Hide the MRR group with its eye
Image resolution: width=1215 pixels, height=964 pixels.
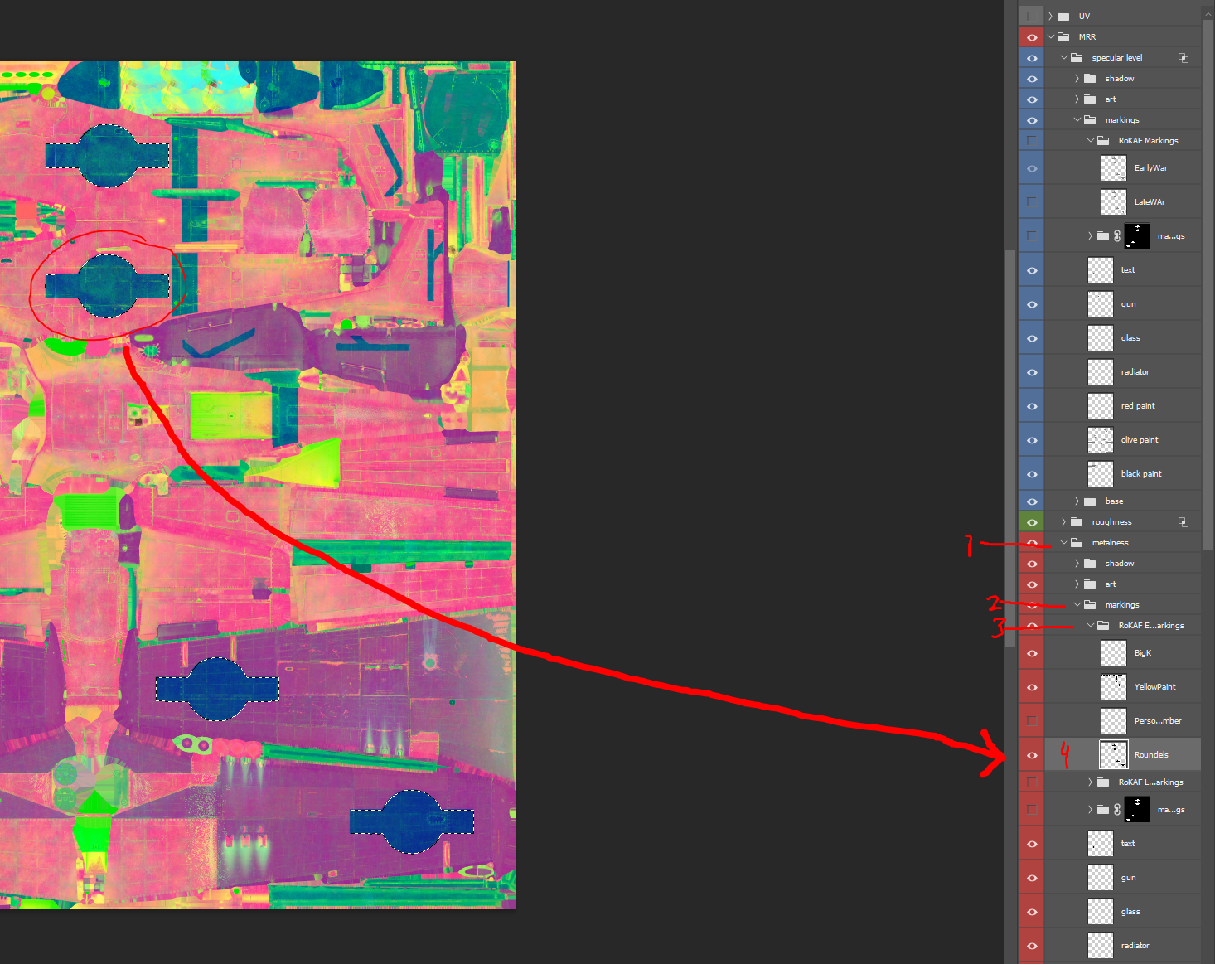click(x=1032, y=36)
